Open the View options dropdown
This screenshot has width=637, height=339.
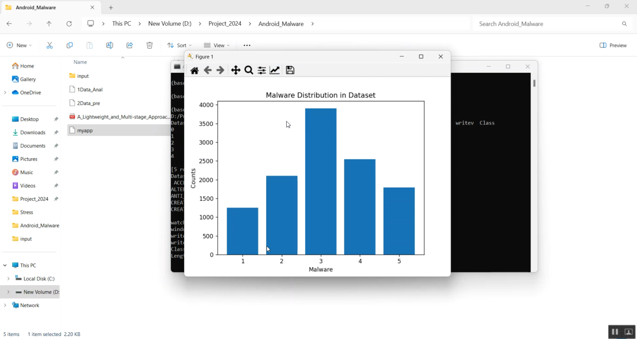tap(217, 45)
